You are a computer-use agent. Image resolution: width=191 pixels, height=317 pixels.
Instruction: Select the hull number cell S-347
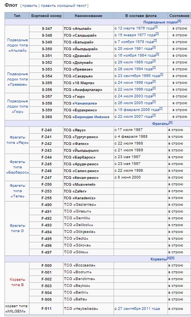(46, 29)
